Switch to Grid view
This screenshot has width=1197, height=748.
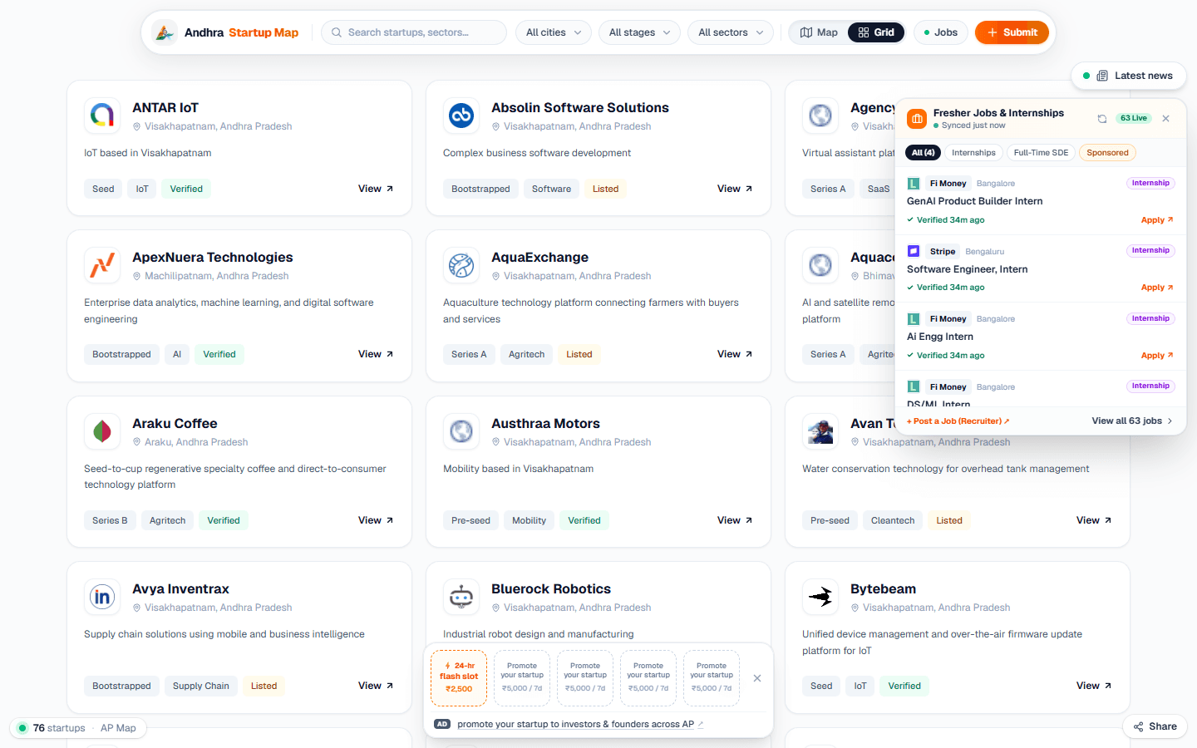pos(876,32)
